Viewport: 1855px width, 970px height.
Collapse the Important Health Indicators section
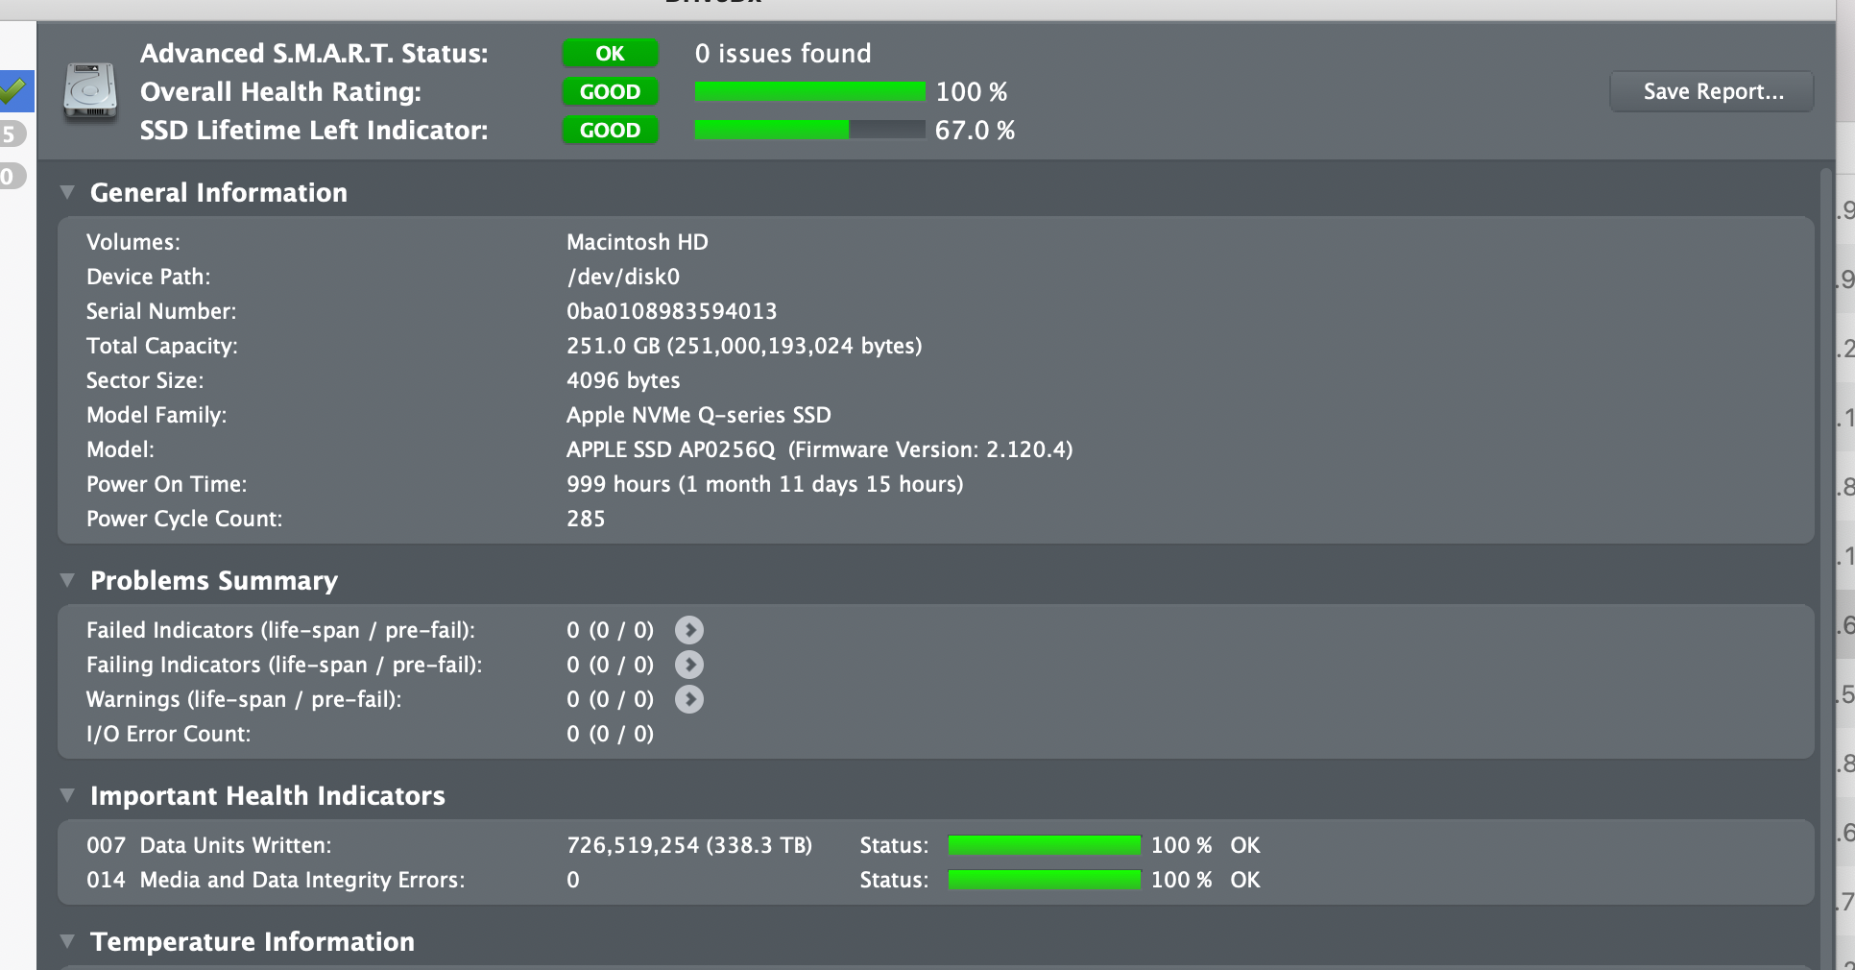67,795
